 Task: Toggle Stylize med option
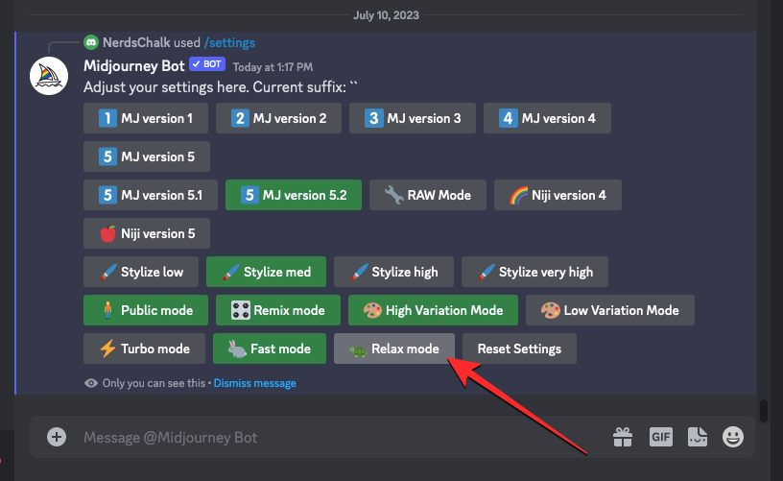(266, 272)
